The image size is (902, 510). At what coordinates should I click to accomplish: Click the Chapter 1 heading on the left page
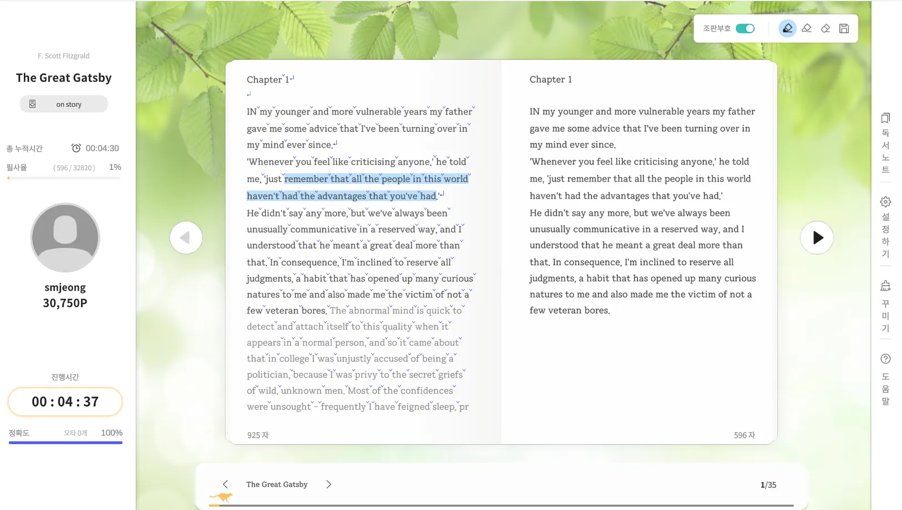[268, 80]
